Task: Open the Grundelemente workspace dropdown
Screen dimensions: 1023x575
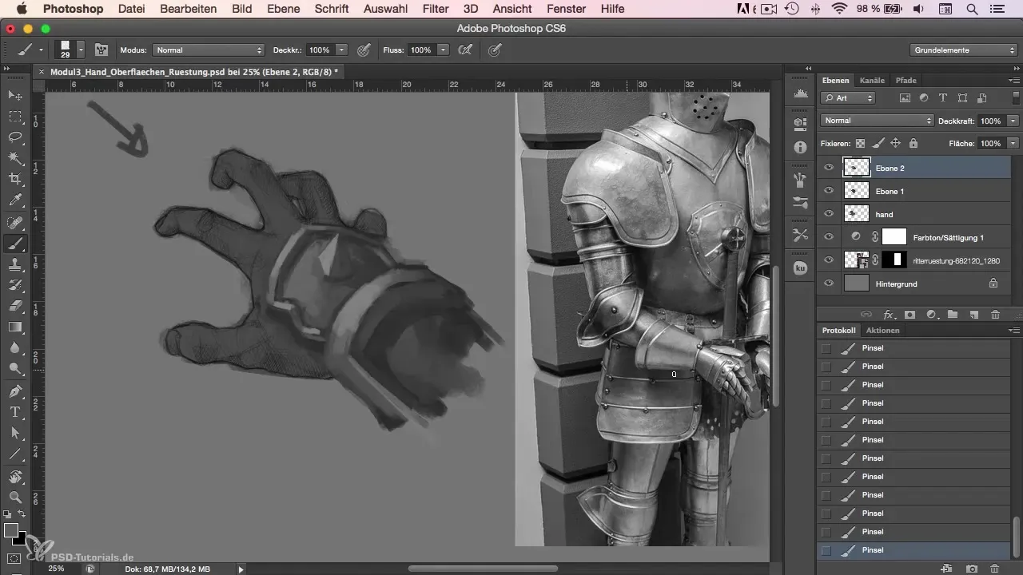Action: click(963, 50)
